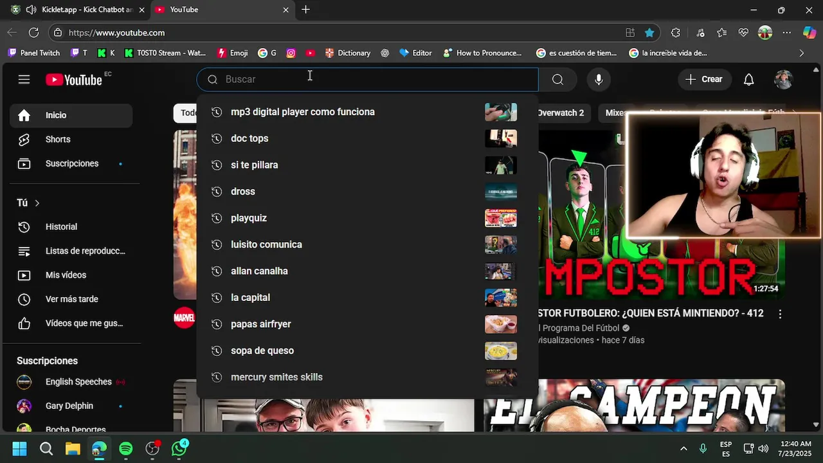Select the luisito comunica suggestion
The width and height of the screenshot is (823, 463).
coord(367,244)
